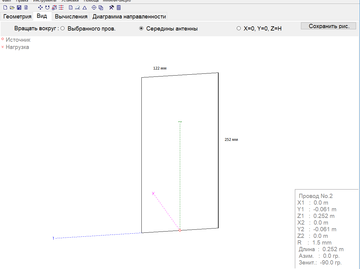Viewport: 360px width, 269px height.
Task: Open the Помощь menu
Action: pos(91,1)
